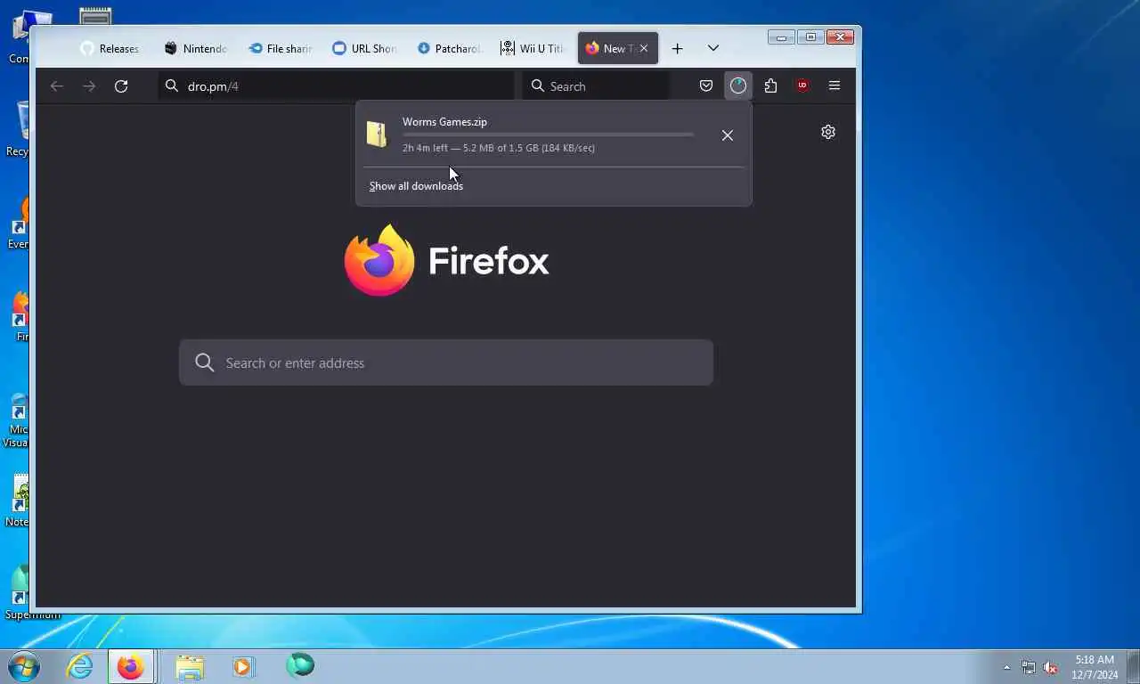The height and width of the screenshot is (684, 1140).
Task: Minimize the Firefox window
Action: pyautogui.click(x=782, y=37)
